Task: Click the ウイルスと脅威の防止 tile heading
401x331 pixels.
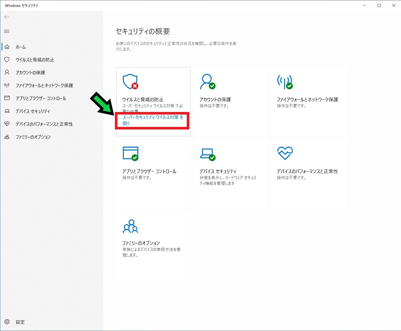Action: [x=143, y=100]
